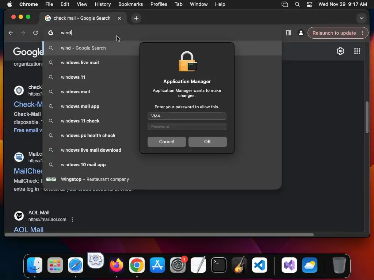The image size is (374, 280).
Task: Open the Window menu
Action: click(x=199, y=4)
